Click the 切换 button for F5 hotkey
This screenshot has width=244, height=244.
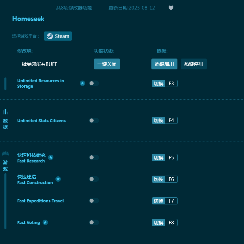coord(158,158)
